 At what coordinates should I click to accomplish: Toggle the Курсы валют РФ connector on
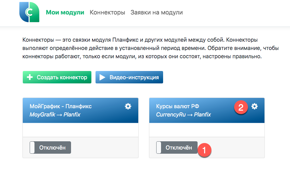pos(177,147)
